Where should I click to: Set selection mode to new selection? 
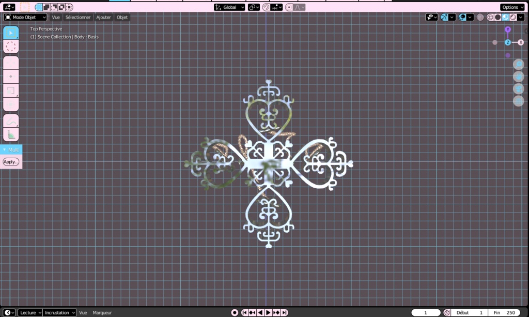tap(39, 7)
